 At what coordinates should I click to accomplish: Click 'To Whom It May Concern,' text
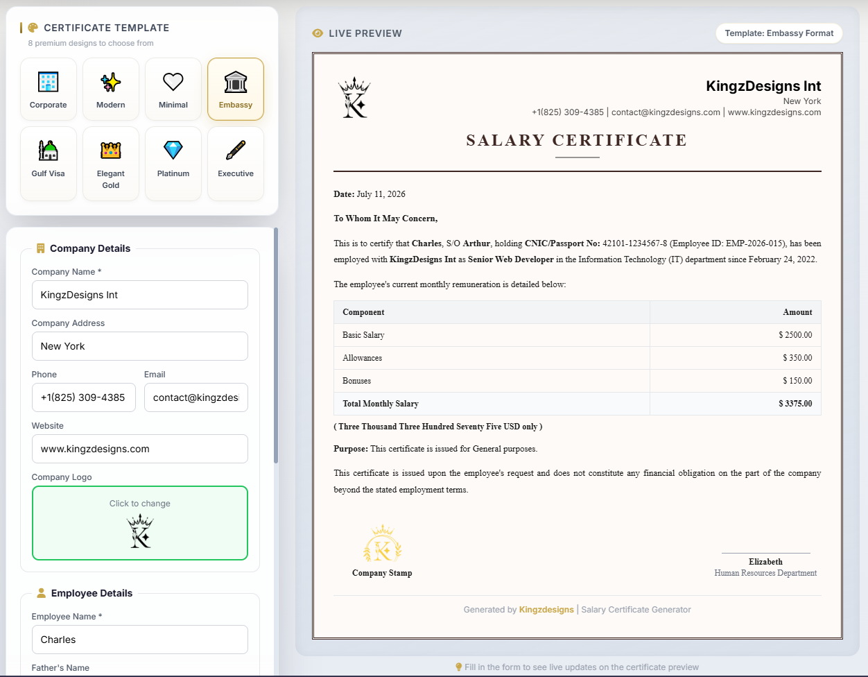(385, 218)
